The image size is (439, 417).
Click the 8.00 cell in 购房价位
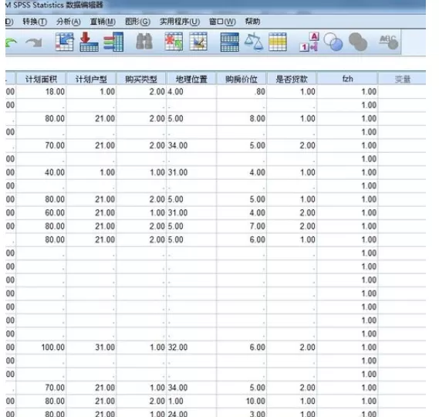click(241, 119)
